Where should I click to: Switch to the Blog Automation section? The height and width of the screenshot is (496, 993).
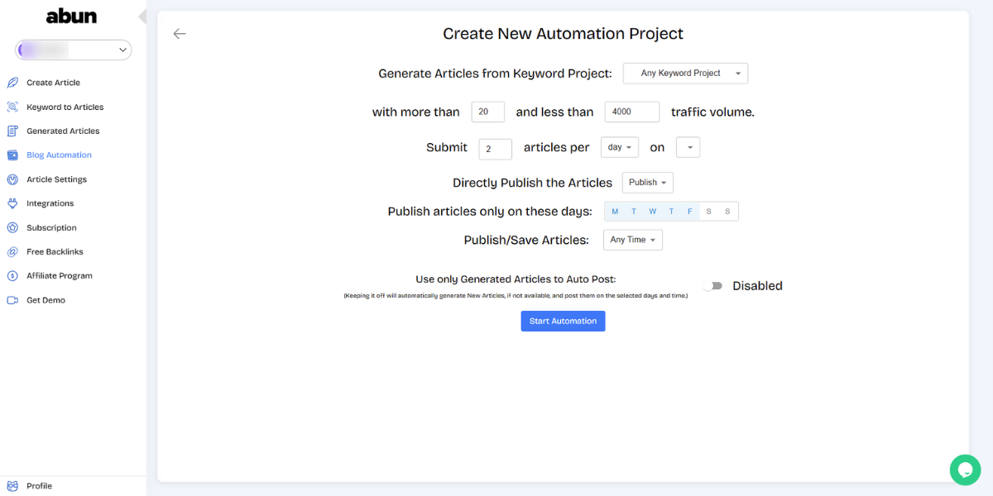[59, 155]
